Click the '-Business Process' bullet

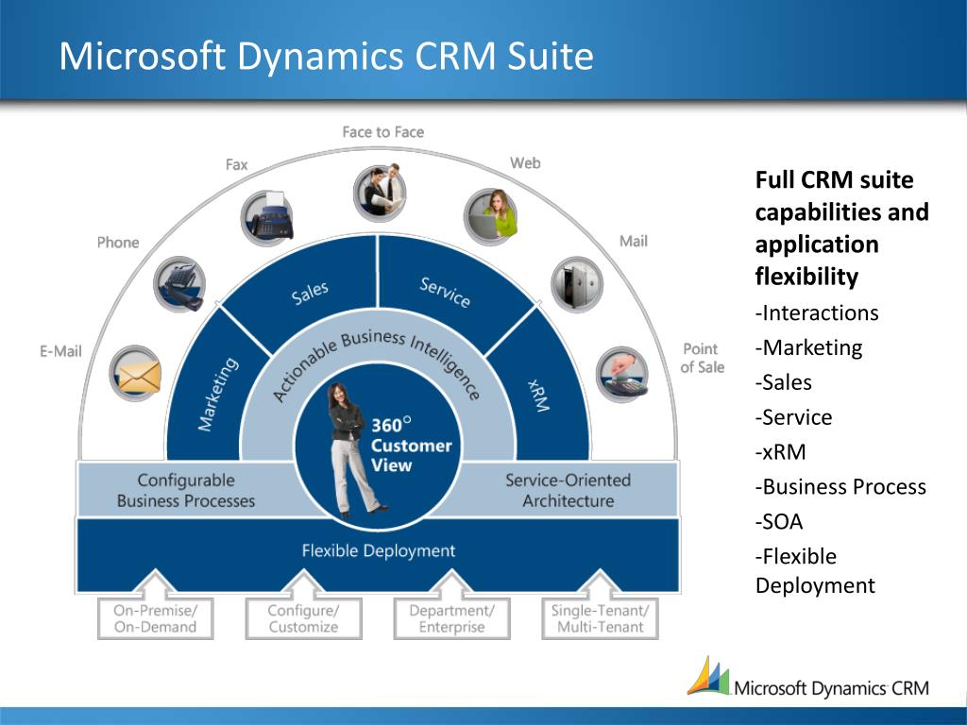840,487
